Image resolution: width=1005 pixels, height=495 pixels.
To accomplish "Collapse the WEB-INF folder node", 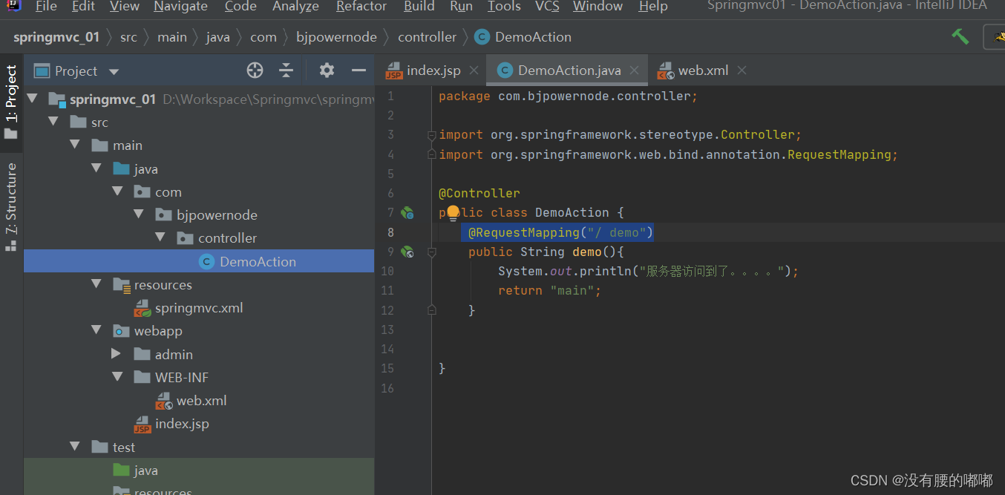I will pyautogui.click(x=117, y=377).
